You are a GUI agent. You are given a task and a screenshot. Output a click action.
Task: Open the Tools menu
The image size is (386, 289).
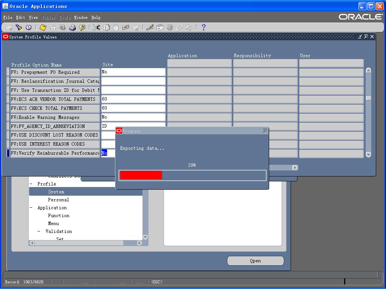click(x=65, y=17)
